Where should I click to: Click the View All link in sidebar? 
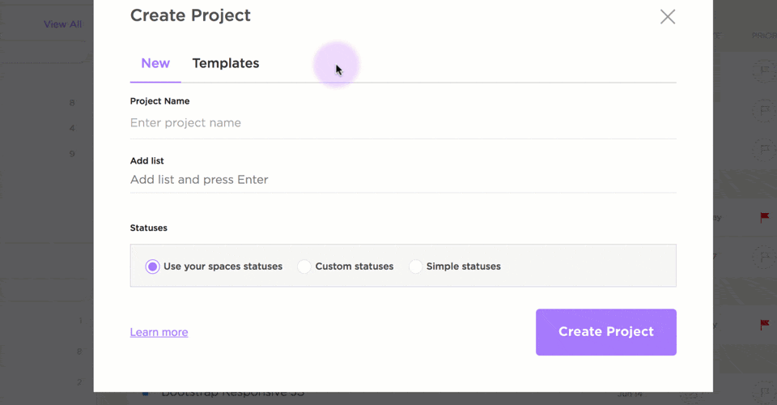point(62,24)
